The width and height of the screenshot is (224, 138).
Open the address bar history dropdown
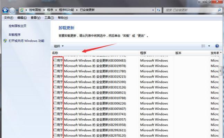[153, 10]
